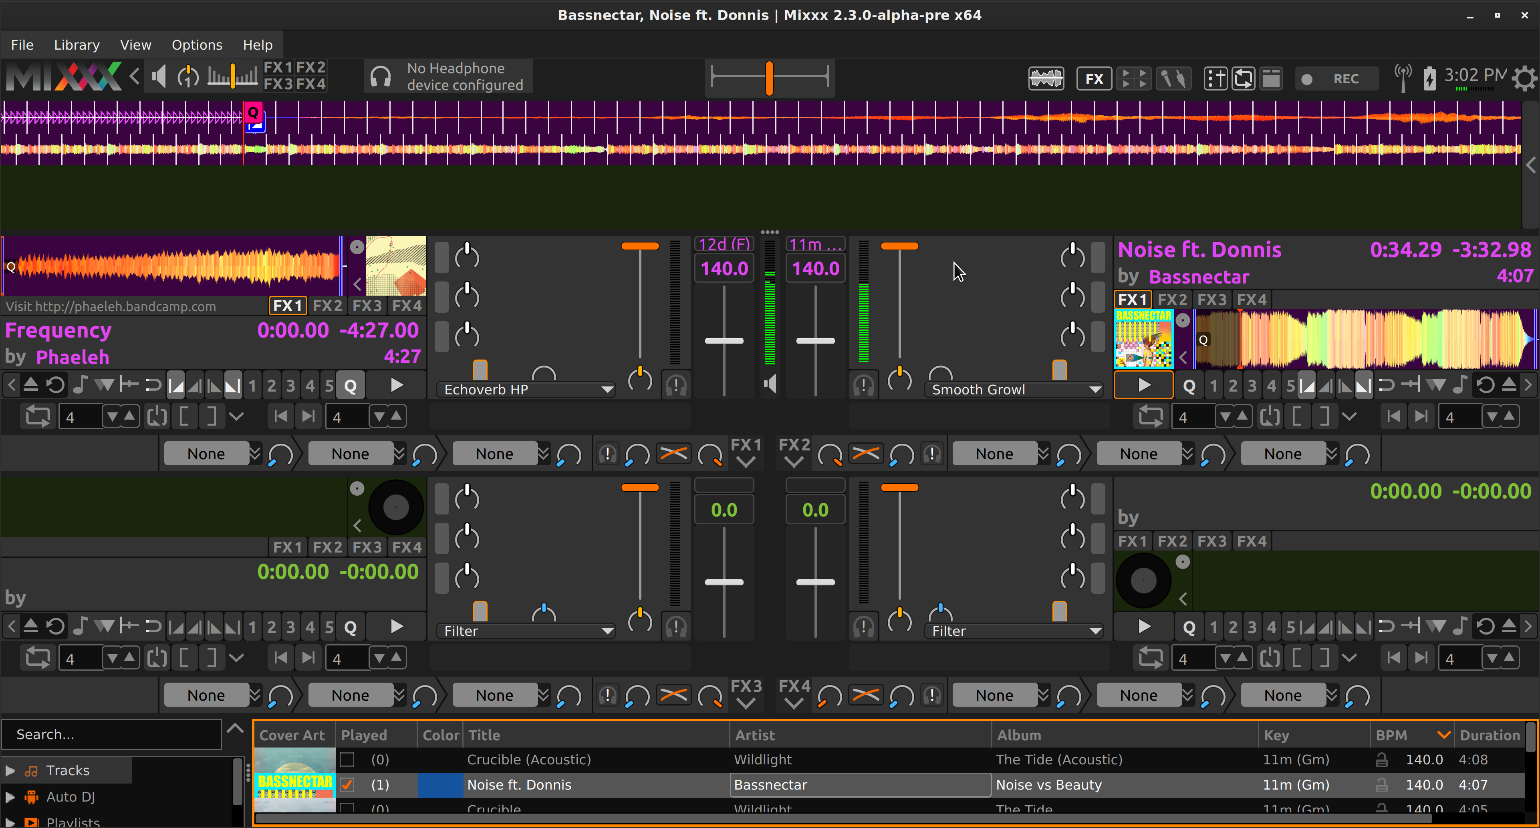
Task: Toggle quantize Q on Frequency deck
Action: point(350,385)
